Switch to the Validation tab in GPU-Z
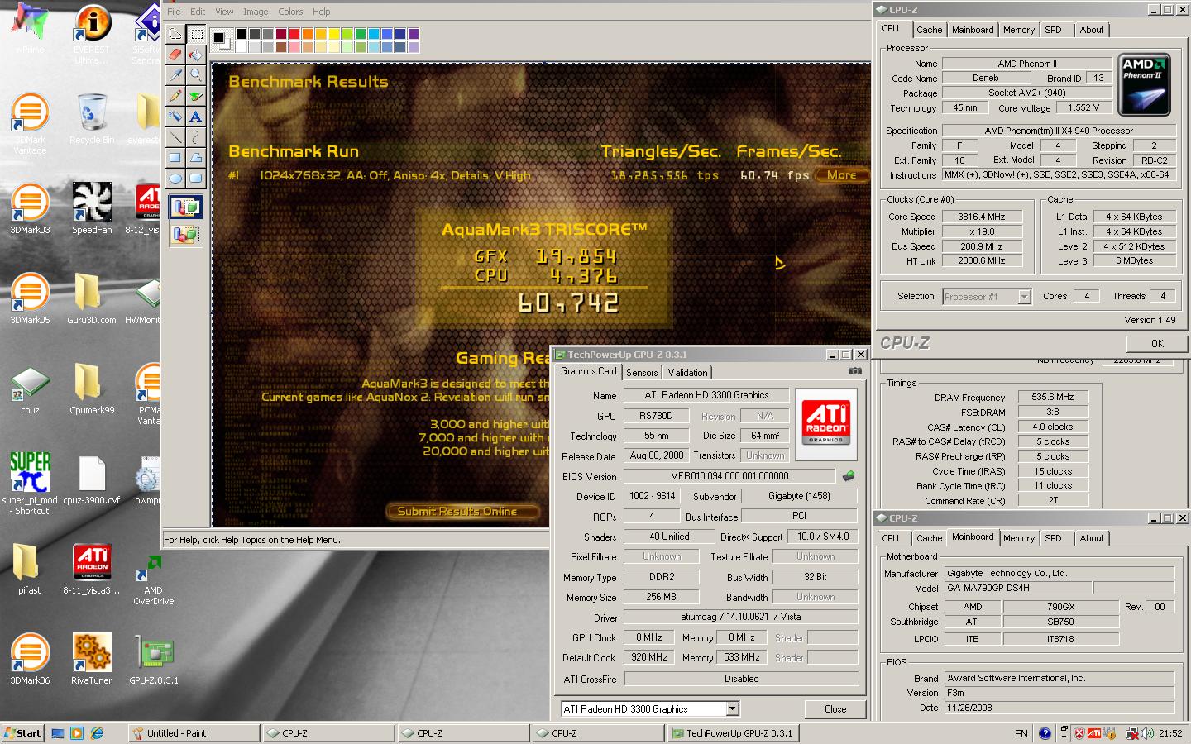1191x744 pixels. [x=687, y=373]
